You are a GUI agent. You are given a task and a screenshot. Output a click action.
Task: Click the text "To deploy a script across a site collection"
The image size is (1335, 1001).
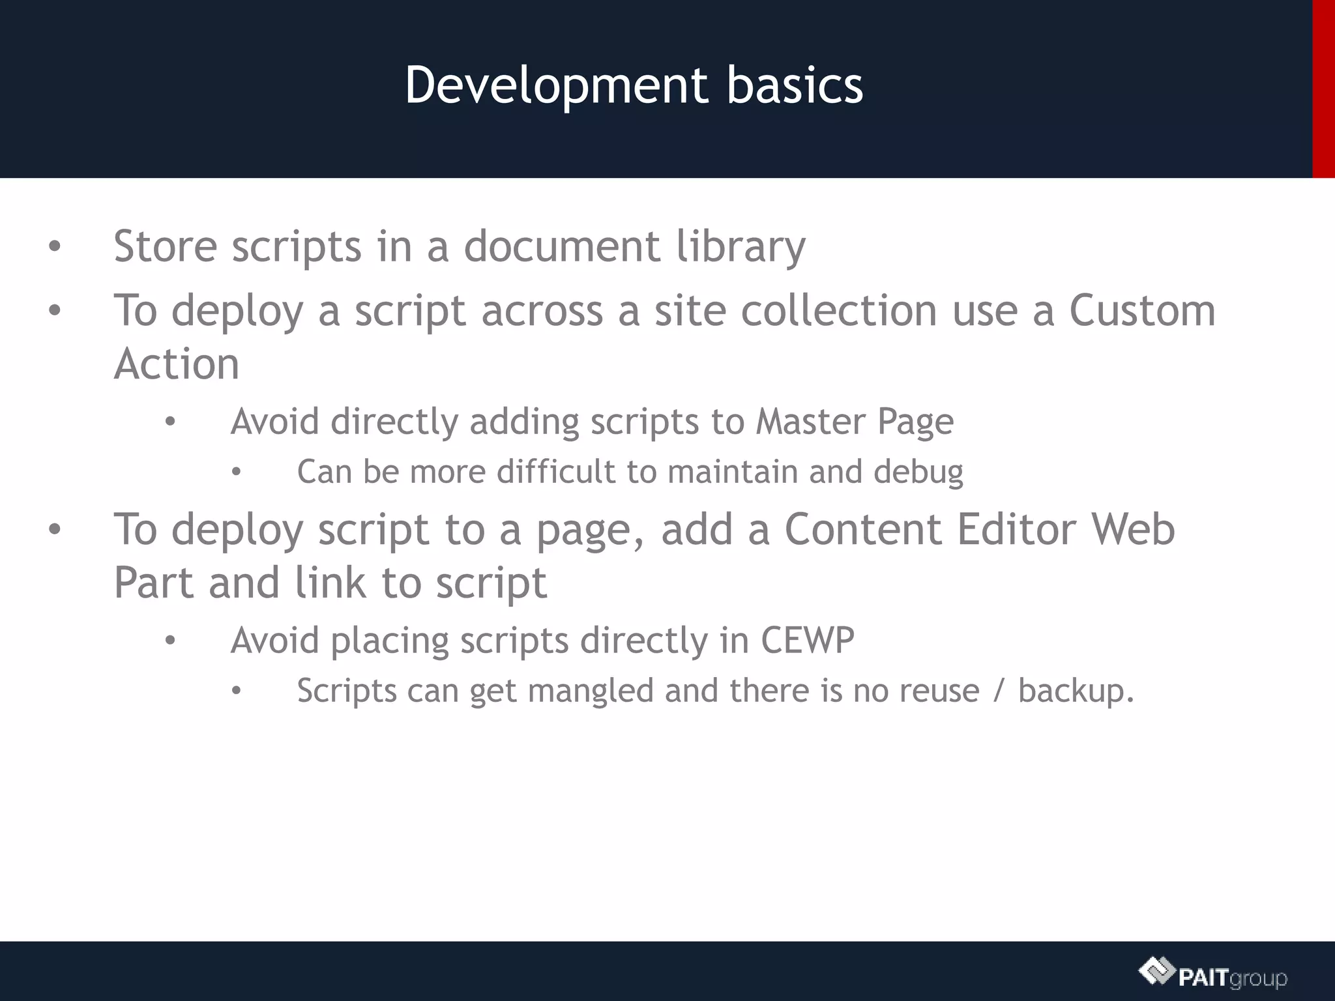point(525,310)
